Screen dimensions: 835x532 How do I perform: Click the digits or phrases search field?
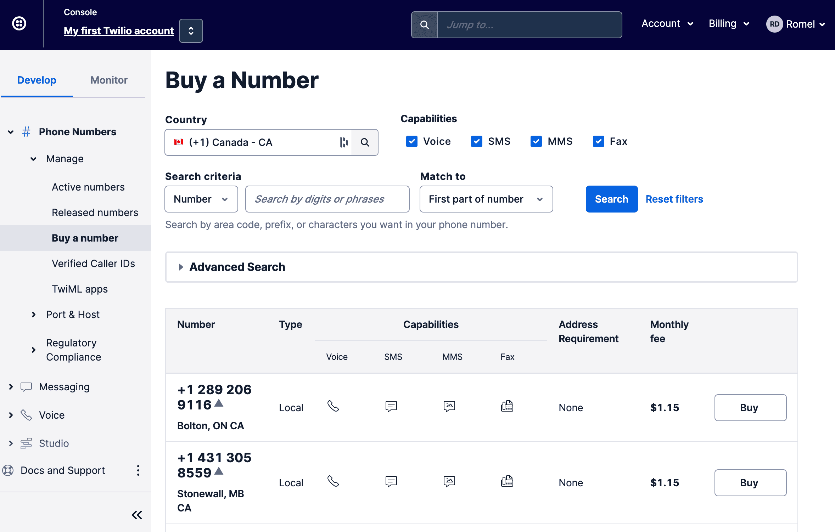327,199
